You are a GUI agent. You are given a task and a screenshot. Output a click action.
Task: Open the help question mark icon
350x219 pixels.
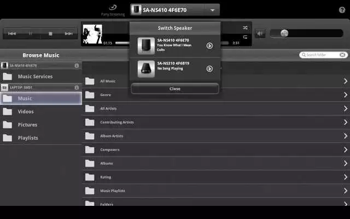[x=342, y=10]
